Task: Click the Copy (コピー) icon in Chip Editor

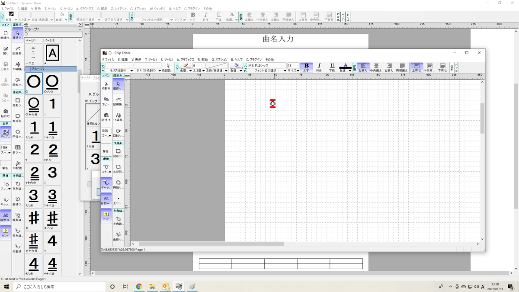Action: click(x=106, y=101)
